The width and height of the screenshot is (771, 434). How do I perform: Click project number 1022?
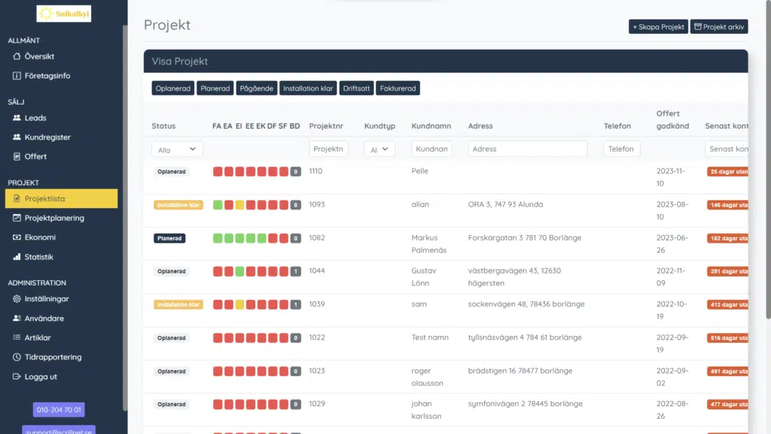(x=317, y=338)
